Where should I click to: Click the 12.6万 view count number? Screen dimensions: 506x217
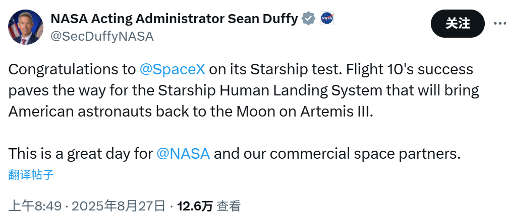pyautogui.click(x=195, y=206)
